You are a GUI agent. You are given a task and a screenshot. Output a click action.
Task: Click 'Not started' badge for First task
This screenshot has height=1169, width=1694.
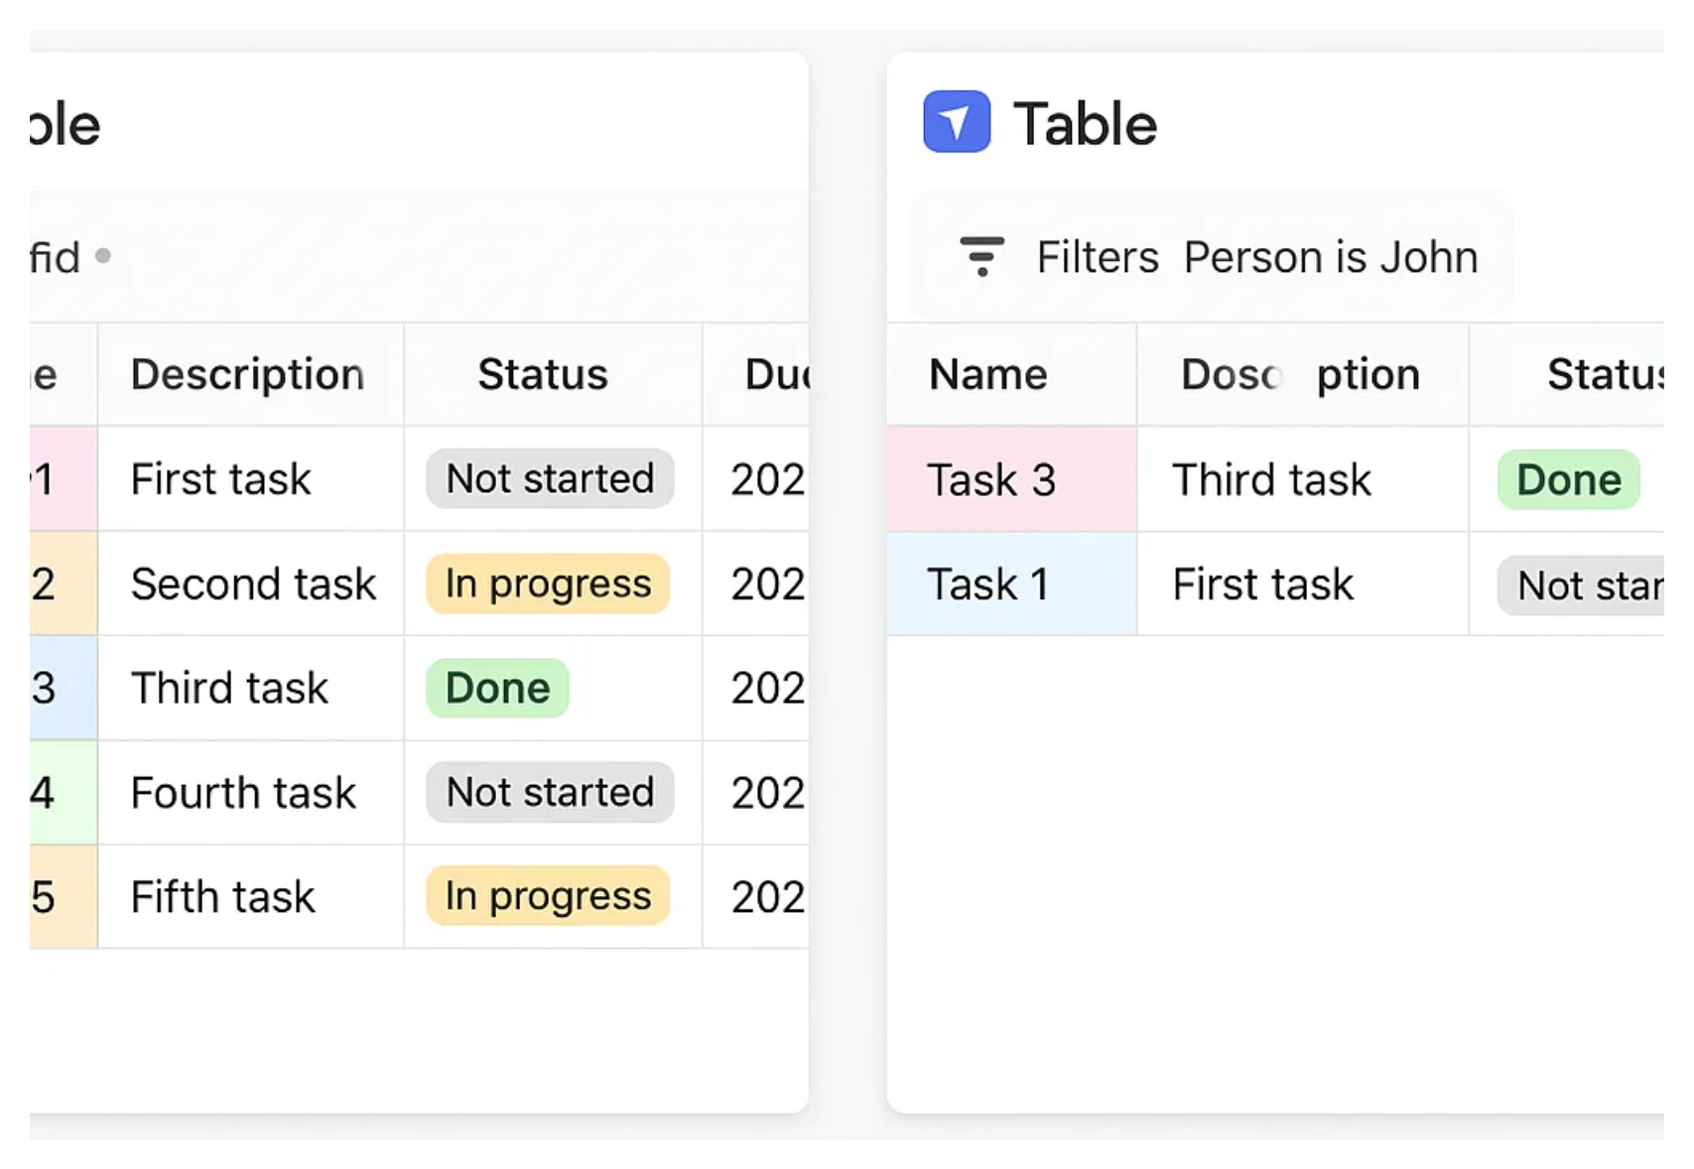coord(550,479)
